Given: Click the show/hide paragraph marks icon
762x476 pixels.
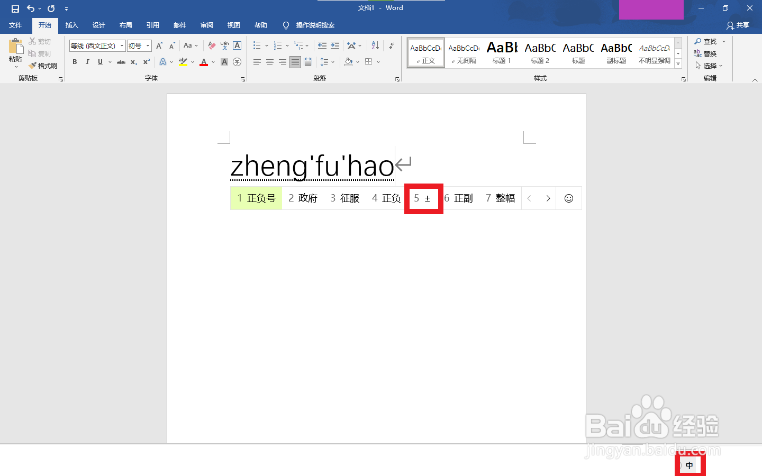Looking at the screenshot, I should (x=392, y=47).
